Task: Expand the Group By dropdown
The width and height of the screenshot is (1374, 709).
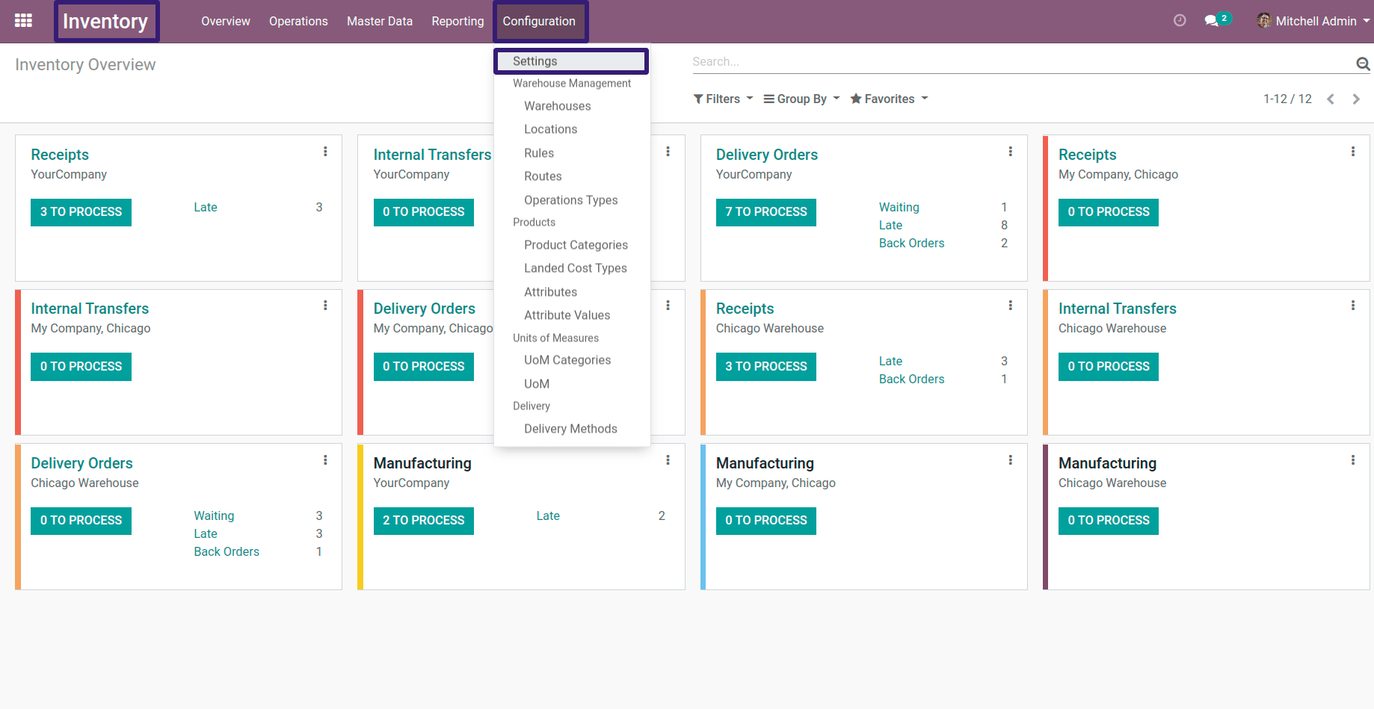Action: point(801,99)
